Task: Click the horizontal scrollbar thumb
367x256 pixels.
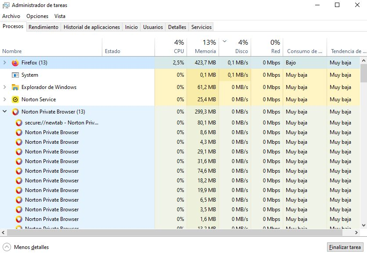Action: pos(175,232)
